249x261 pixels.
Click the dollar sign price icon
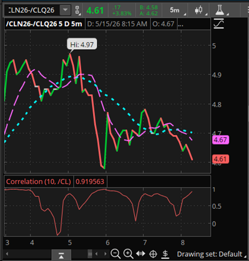165,254
